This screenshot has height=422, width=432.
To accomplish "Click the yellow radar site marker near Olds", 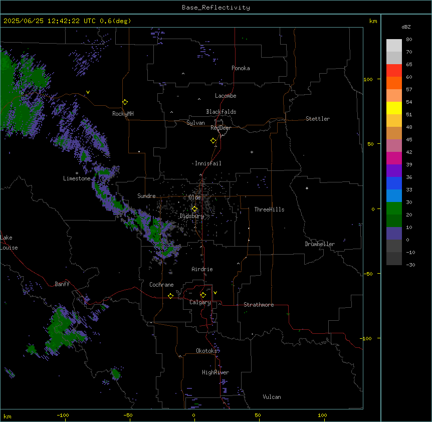I will [x=194, y=209].
